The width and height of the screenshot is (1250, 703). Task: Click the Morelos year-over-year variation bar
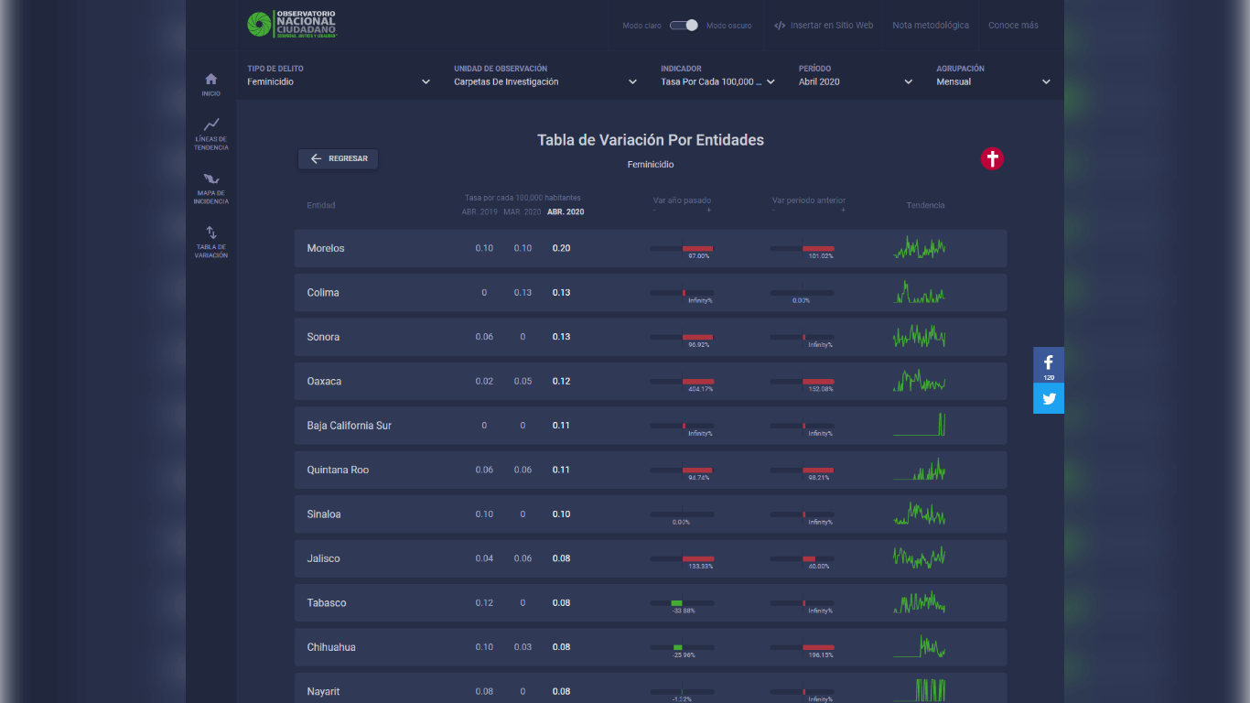[x=682, y=248]
